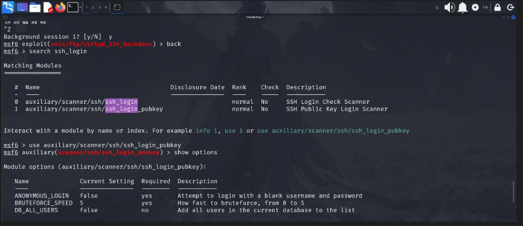Viewport: 523px width, 226px height.
Task: Launch the text editor panel icon
Action: coord(48,7)
